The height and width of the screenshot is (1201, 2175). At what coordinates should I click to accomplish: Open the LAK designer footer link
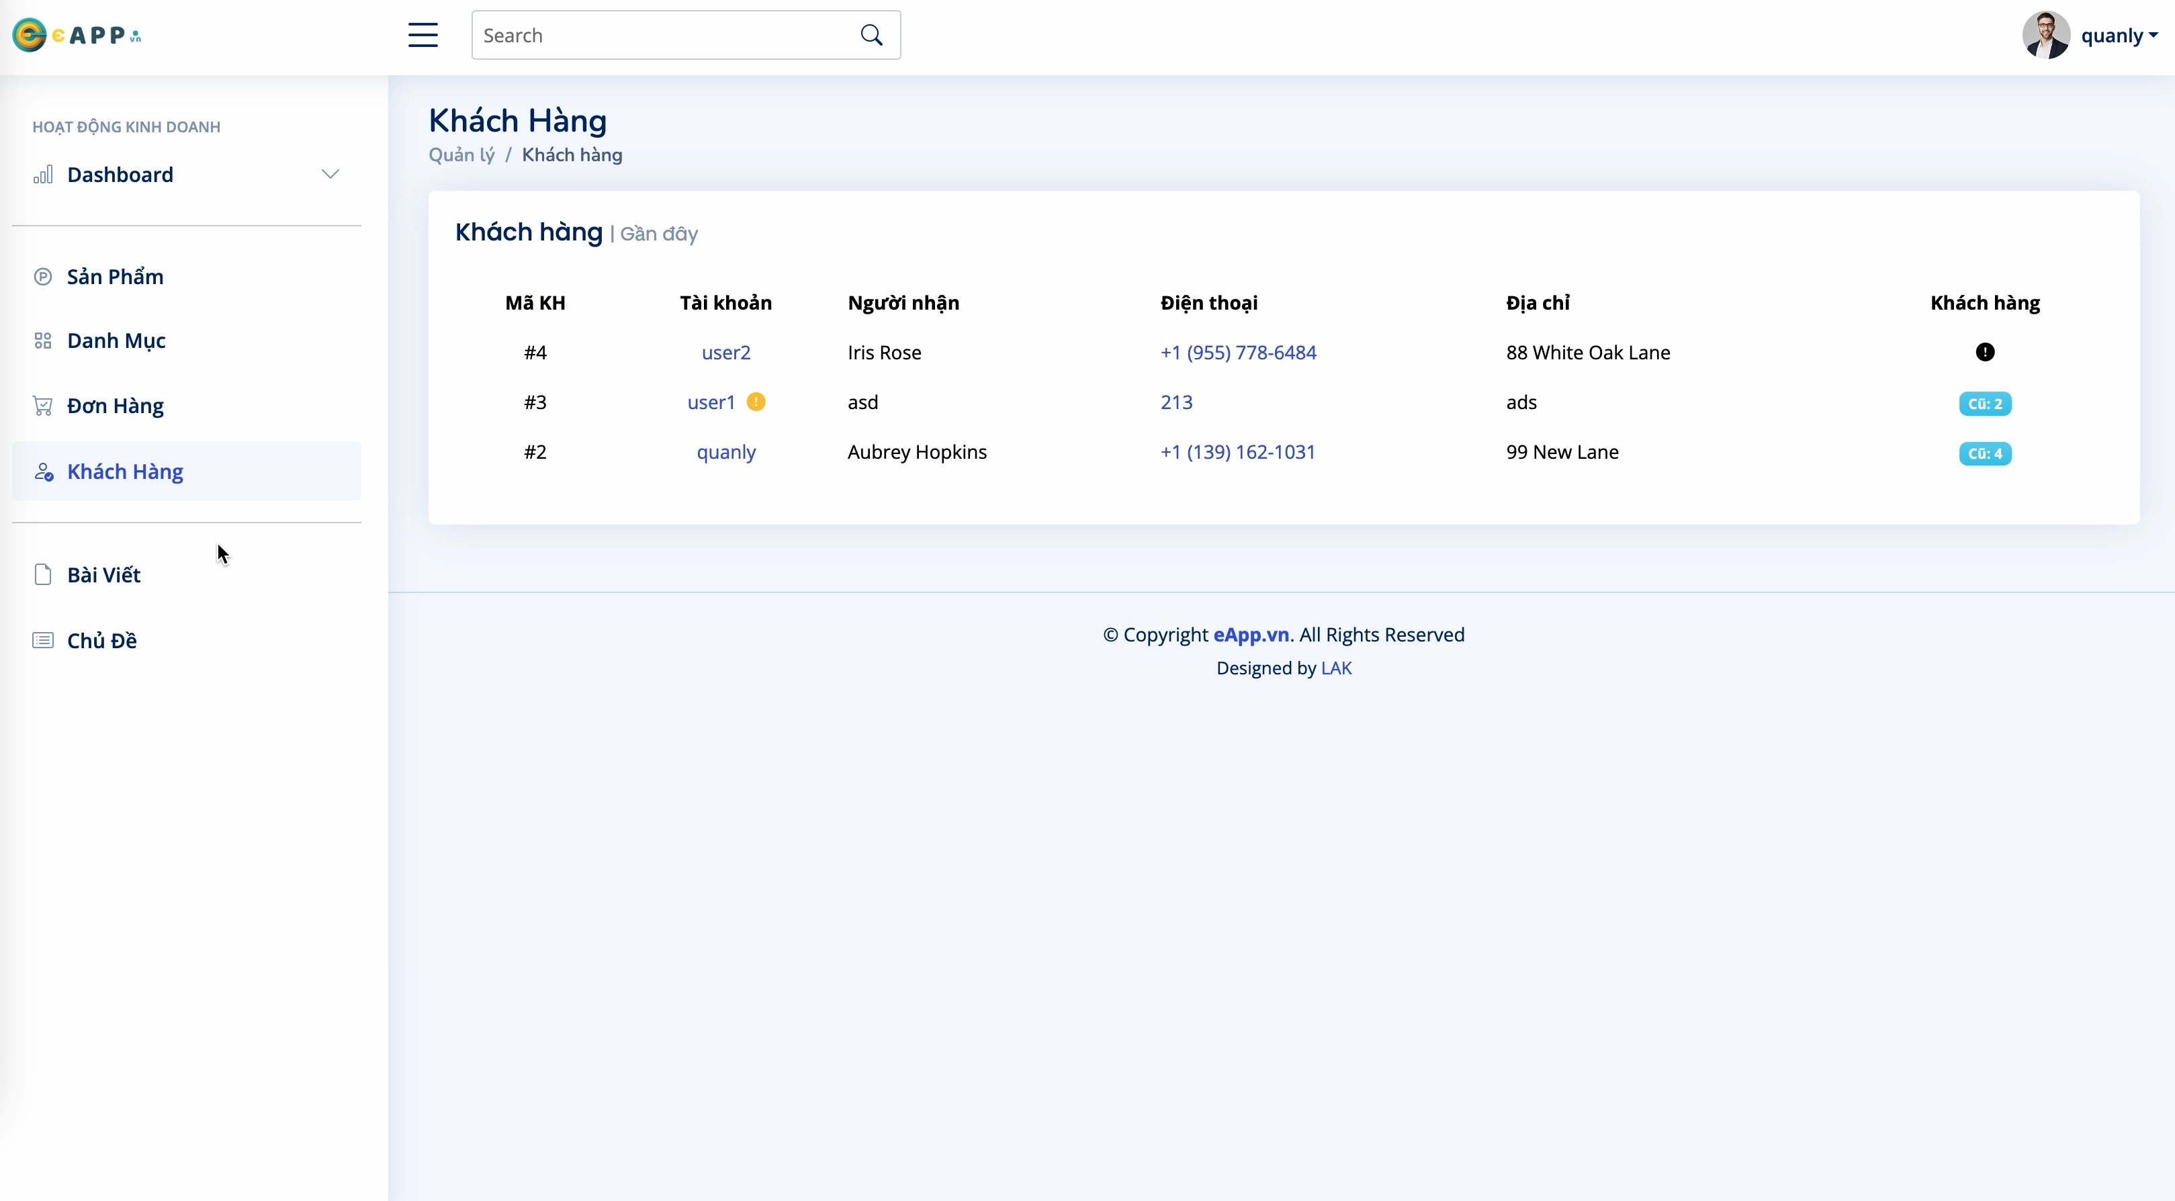1336,669
